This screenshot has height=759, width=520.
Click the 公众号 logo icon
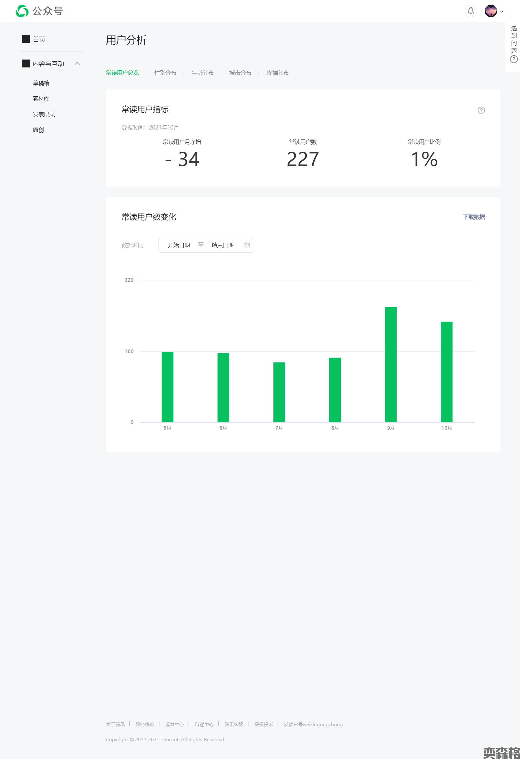point(22,11)
